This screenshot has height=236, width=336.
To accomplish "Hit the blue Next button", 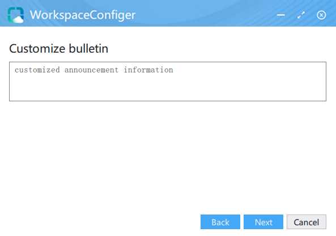I will (x=263, y=222).
